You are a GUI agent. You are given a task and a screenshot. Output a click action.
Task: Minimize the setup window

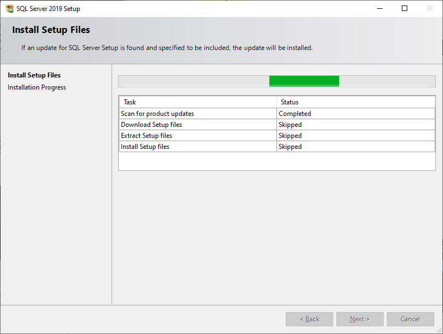380,8
